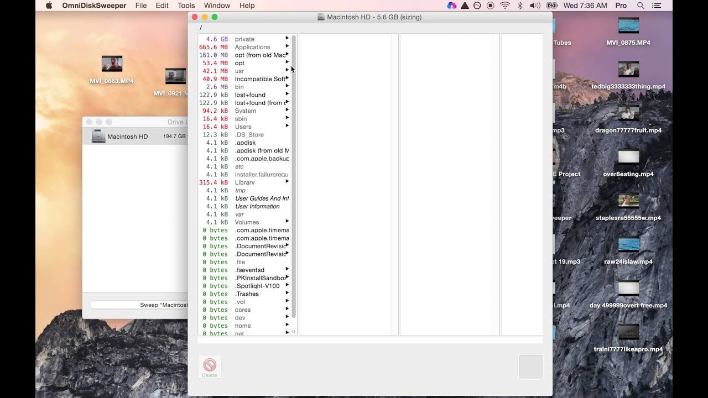This screenshot has width=708, height=398.
Task: Select the Incompatible Software row
Action: tap(244, 79)
